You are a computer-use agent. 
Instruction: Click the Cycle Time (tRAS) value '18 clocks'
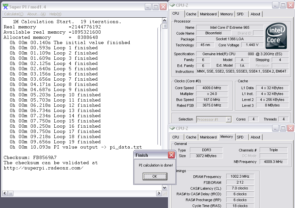pyautogui.click(x=240, y=206)
